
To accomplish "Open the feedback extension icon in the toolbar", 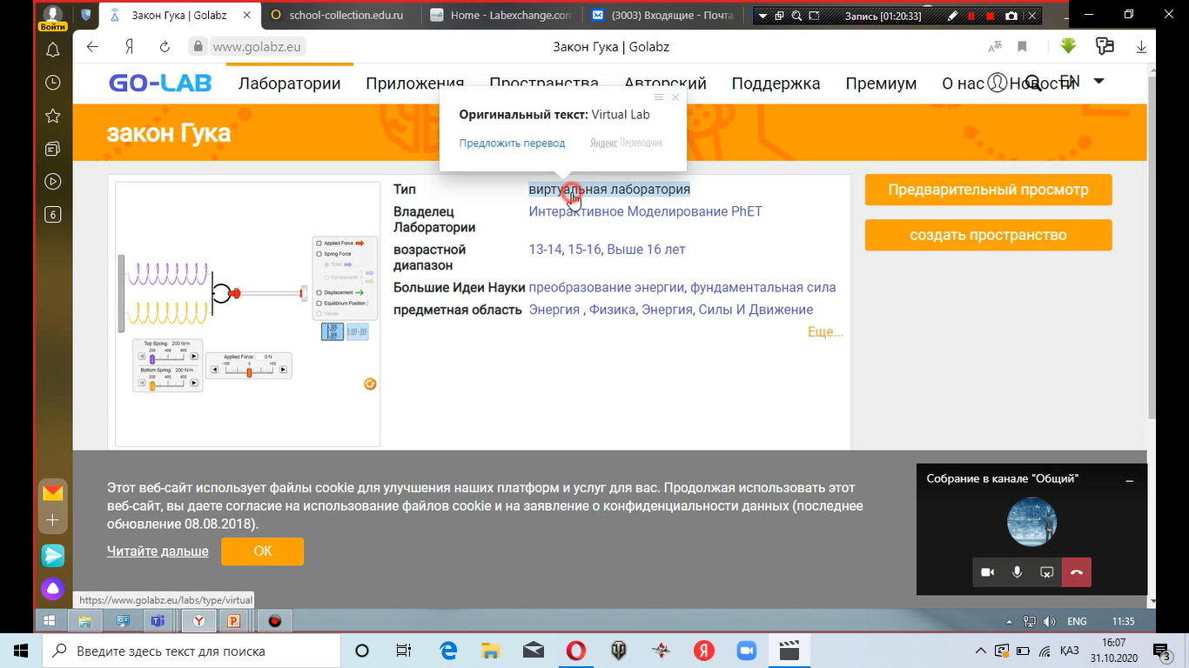I will click(x=1105, y=46).
